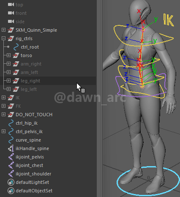Click the transform icon next to arm_right
The width and height of the screenshot is (180, 197).
click(16, 64)
